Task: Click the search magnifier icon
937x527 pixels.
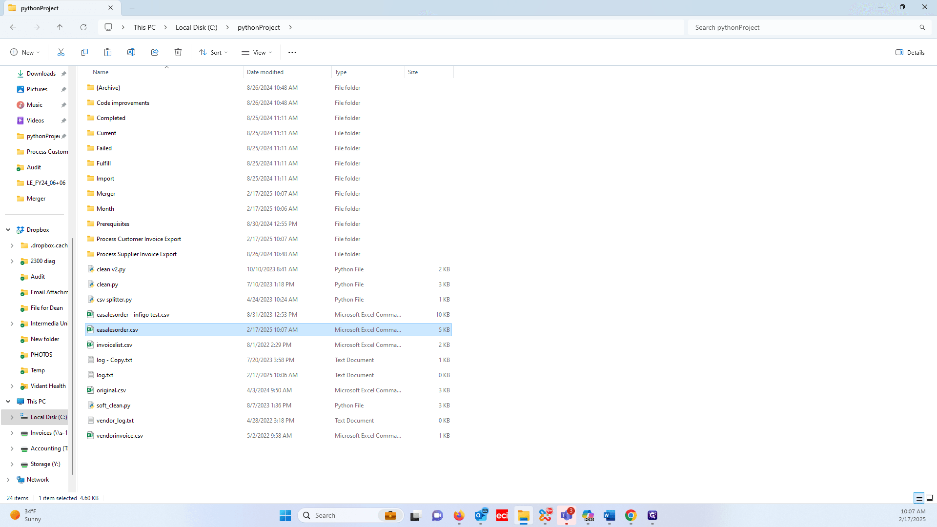Action: 922,27
